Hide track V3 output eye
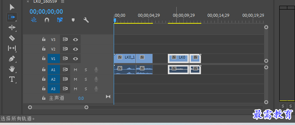This screenshot has width=295, height=125. pos(75,39)
